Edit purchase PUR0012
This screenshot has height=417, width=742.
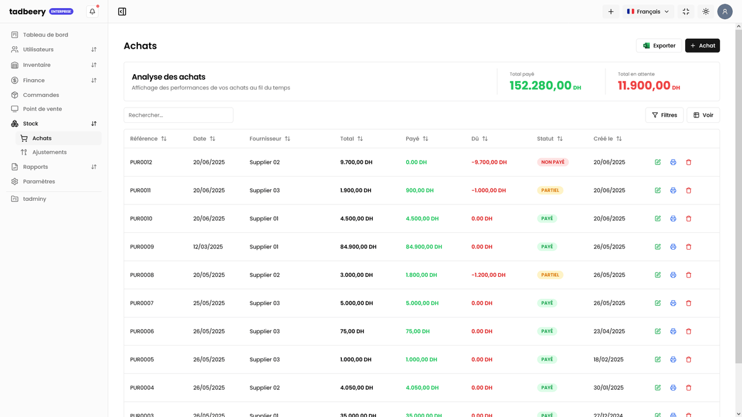(657, 162)
